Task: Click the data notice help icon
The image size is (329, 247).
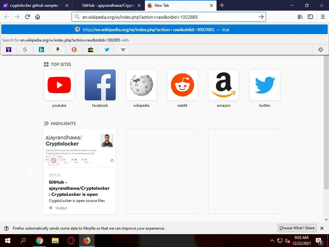Action: pyautogui.click(x=6, y=228)
